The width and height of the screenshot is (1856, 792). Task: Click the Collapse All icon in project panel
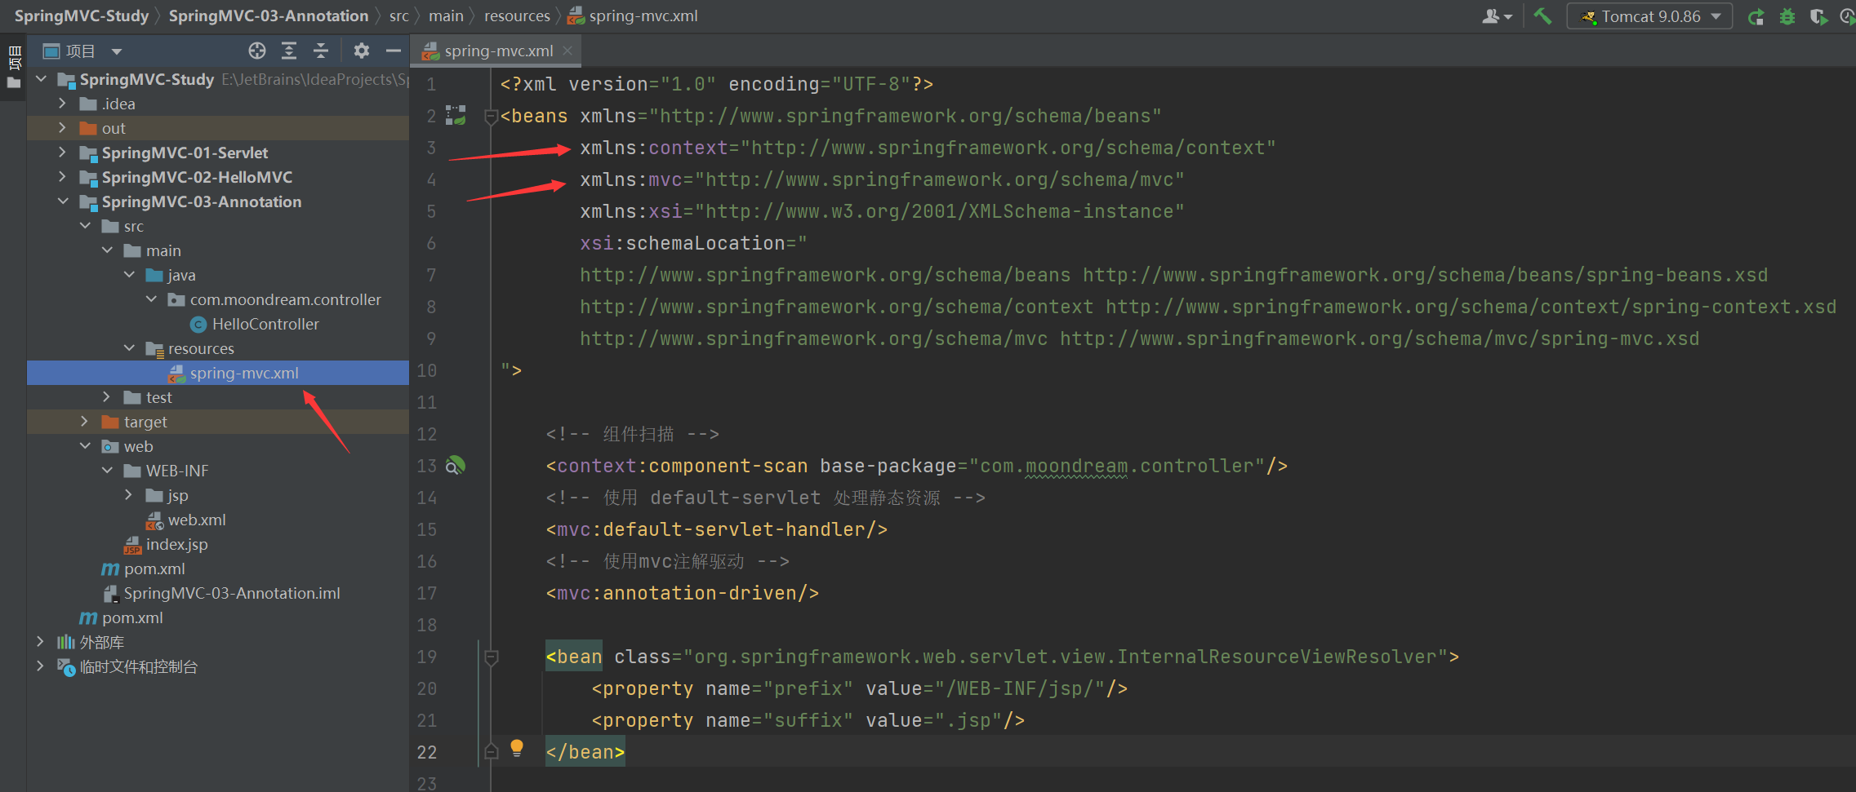point(321,51)
